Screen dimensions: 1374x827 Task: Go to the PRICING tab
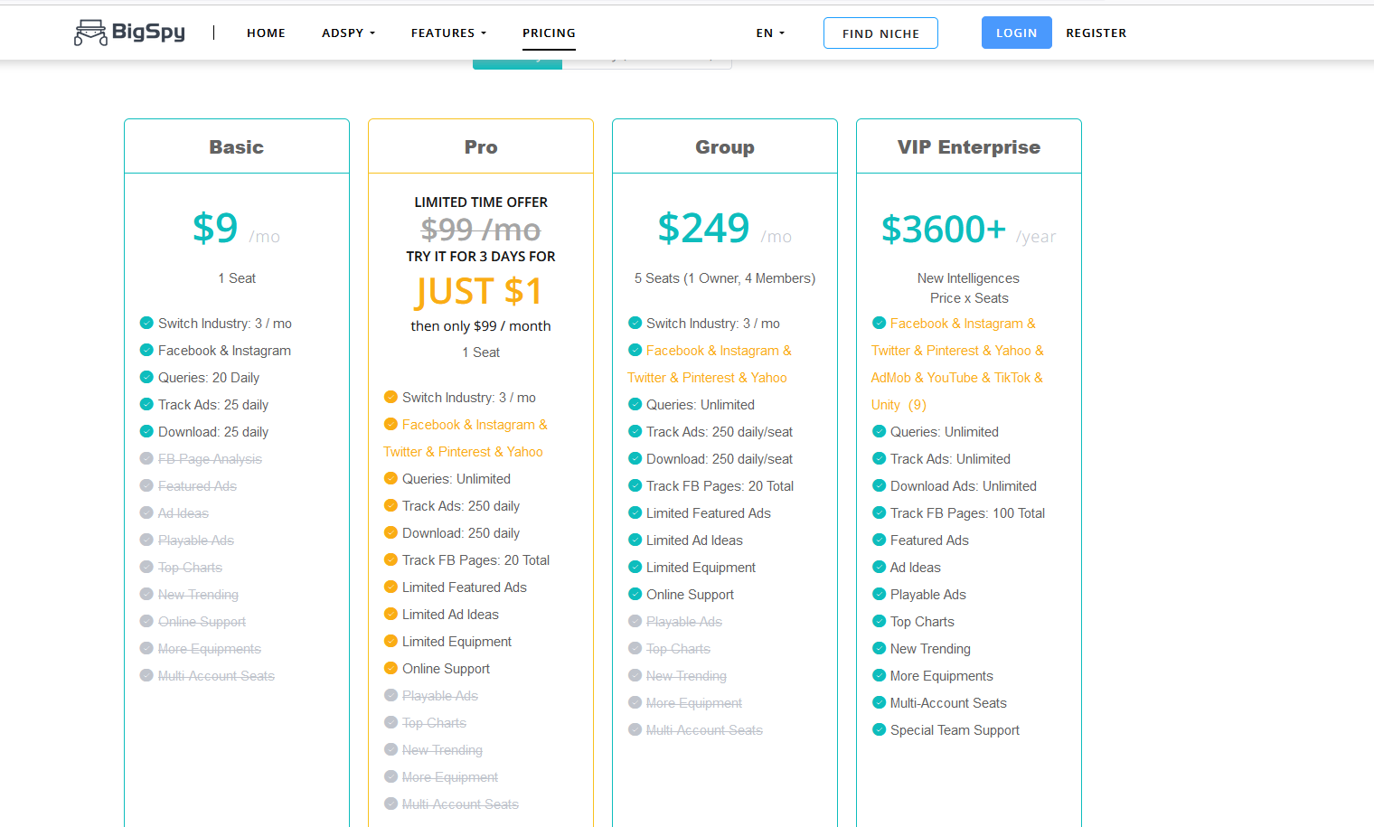pos(549,33)
